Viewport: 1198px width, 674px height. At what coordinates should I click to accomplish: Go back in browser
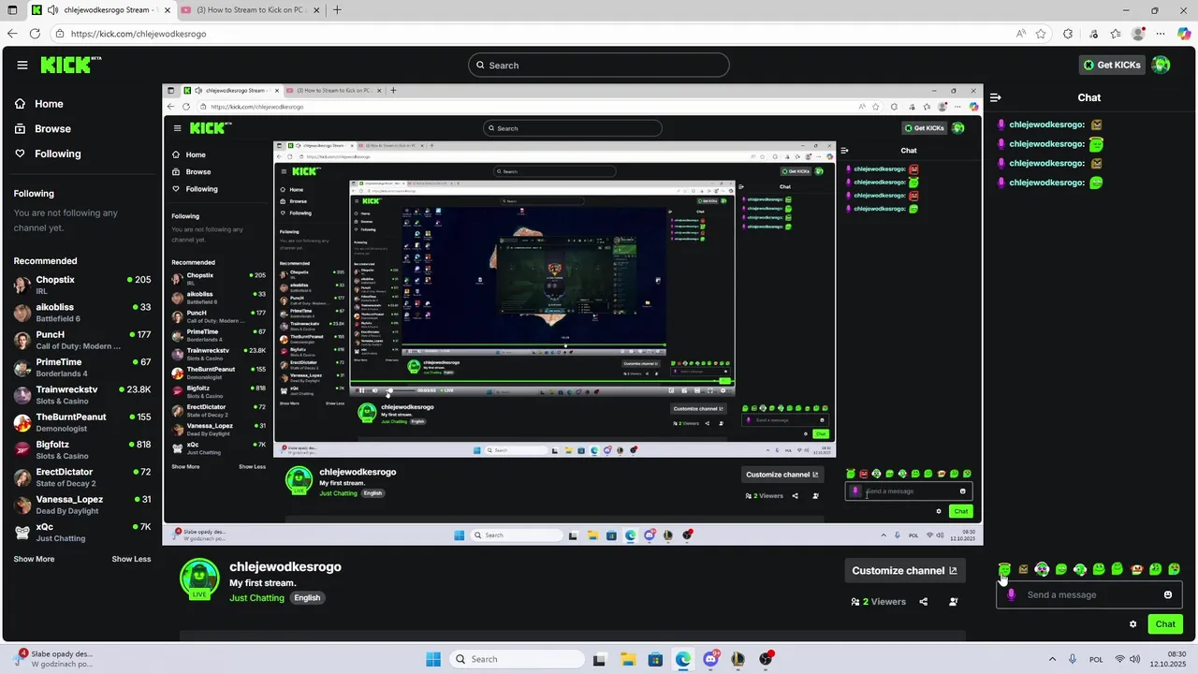(12, 34)
